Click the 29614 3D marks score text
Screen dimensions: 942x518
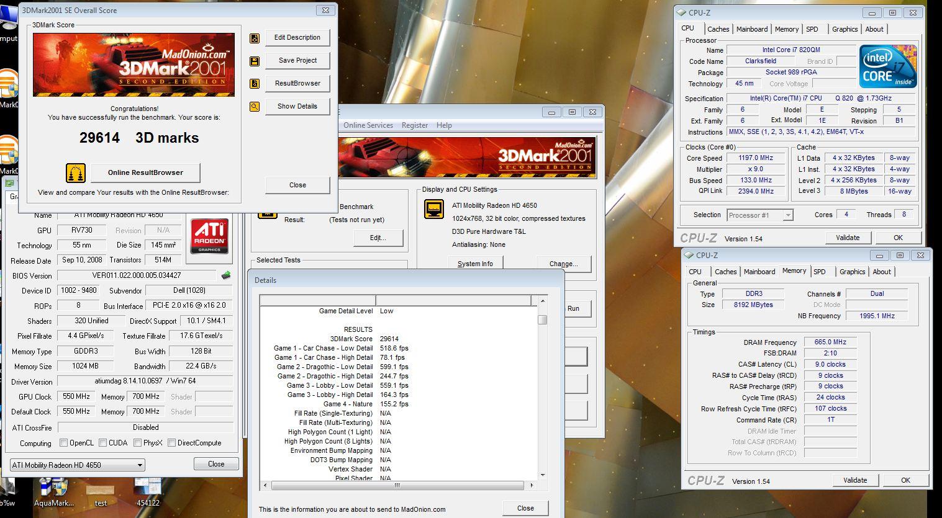[139, 138]
